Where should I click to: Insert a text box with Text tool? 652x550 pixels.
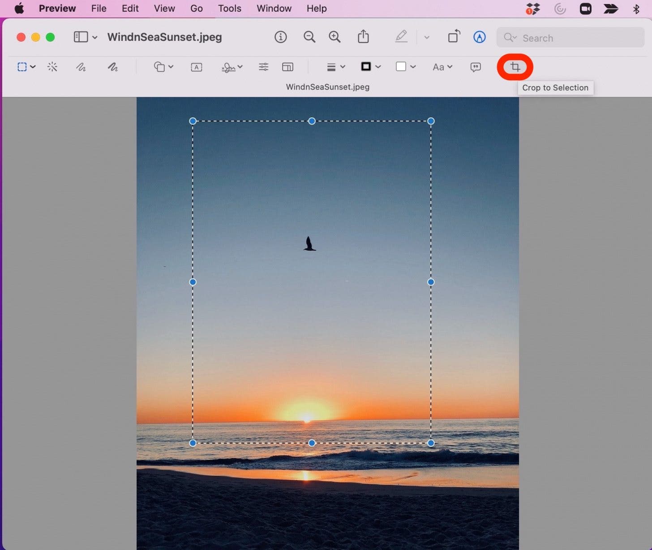(x=196, y=67)
